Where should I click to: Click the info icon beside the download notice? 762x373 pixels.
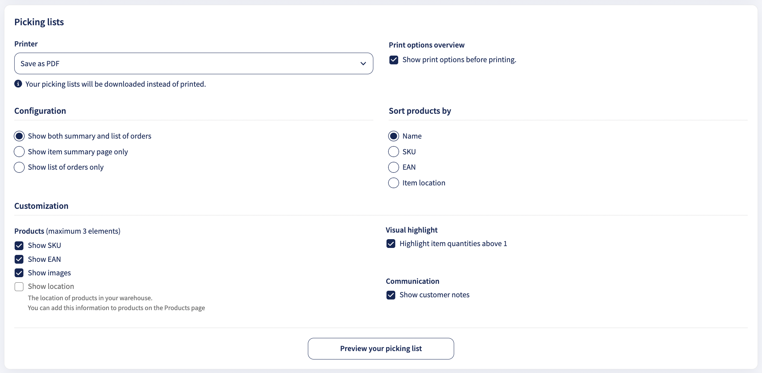click(18, 84)
